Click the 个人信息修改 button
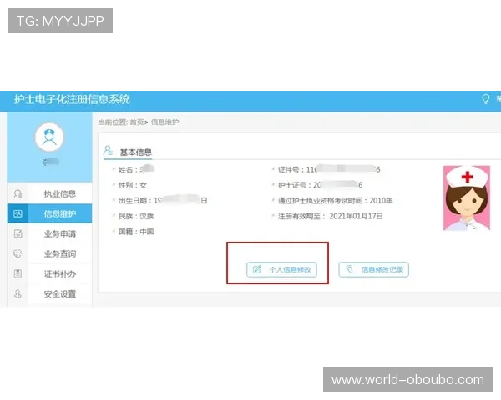This screenshot has width=501, height=400. tap(281, 269)
